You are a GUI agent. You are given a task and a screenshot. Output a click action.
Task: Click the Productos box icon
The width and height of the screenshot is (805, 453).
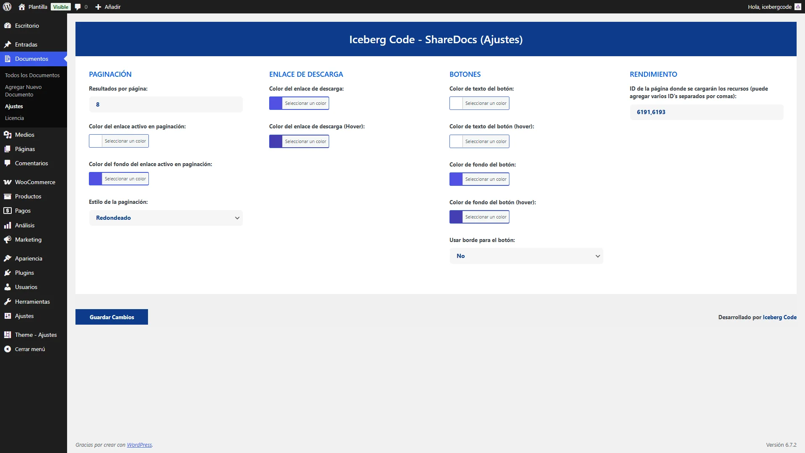pyautogui.click(x=8, y=196)
